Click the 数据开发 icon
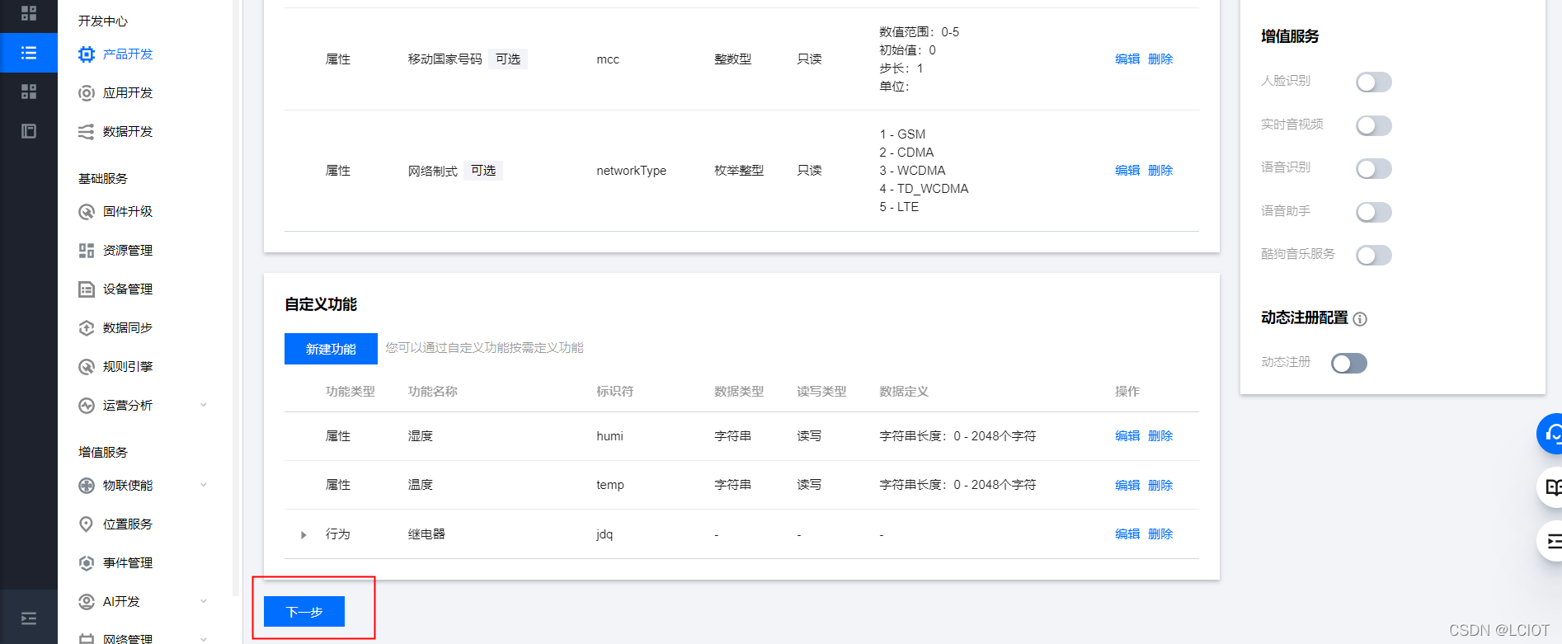Image resolution: width=1562 pixels, height=644 pixels. coord(87,132)
